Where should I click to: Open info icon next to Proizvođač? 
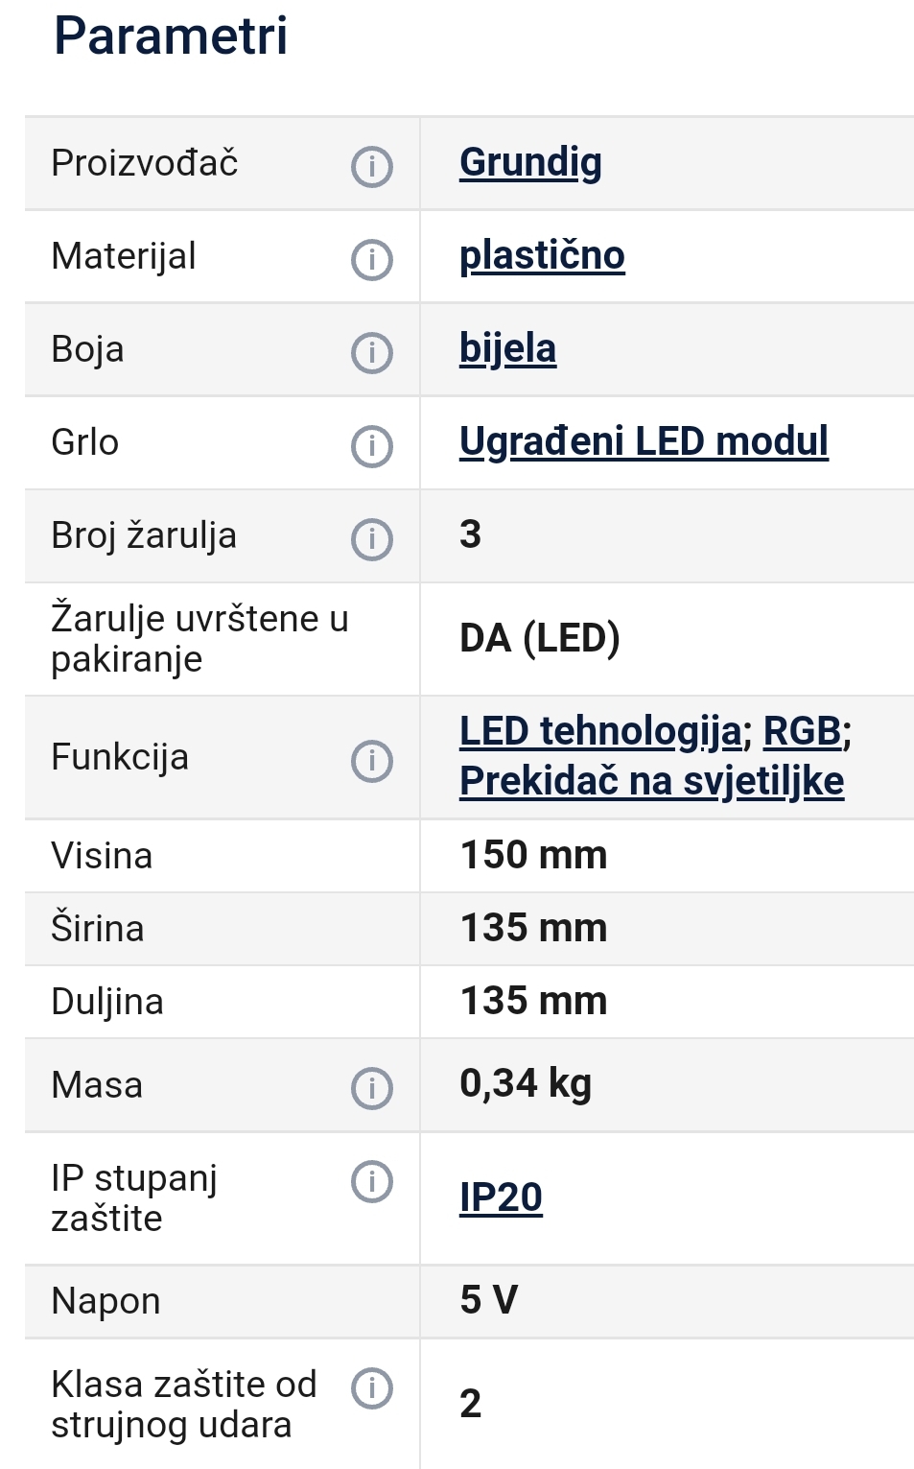[372, 166]
